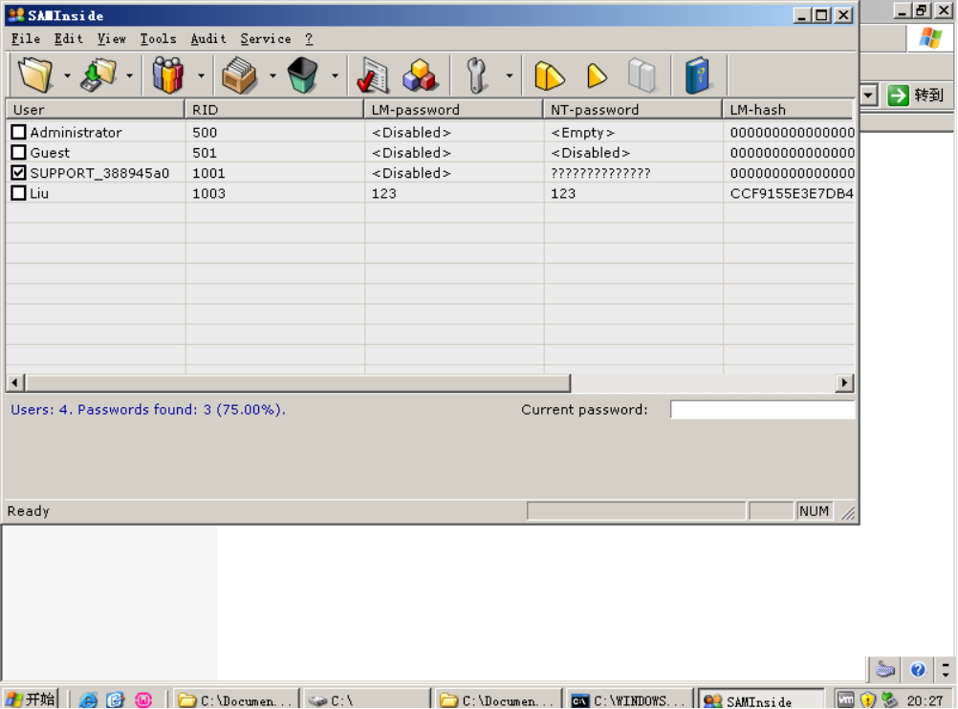Click the horizontal scrollbar thumb
Viewport: 958px width, 709px height.
(298, 383)
